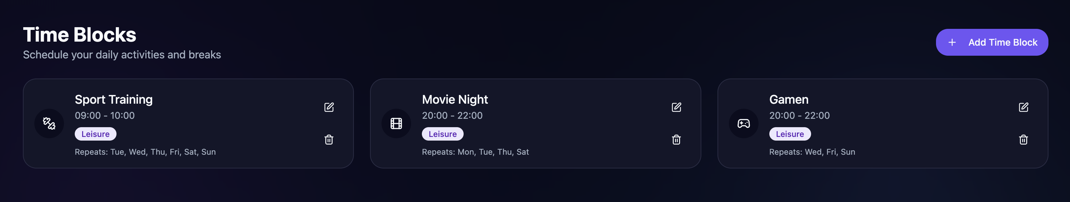Image resolution: width=1070 pixels, height=202 pixels.
Task: Click the plus icon in Add Time Block
Action: (952, 43)
